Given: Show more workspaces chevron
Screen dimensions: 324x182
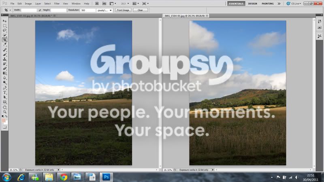Looking at the screenshot, I should pyautogui.click(x=279, y=4).
